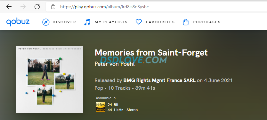The width and height of the screenshot is (267, 120).
Task: Click the Memories from Saint-Forget album cover
Action: (x=50, y=79)
